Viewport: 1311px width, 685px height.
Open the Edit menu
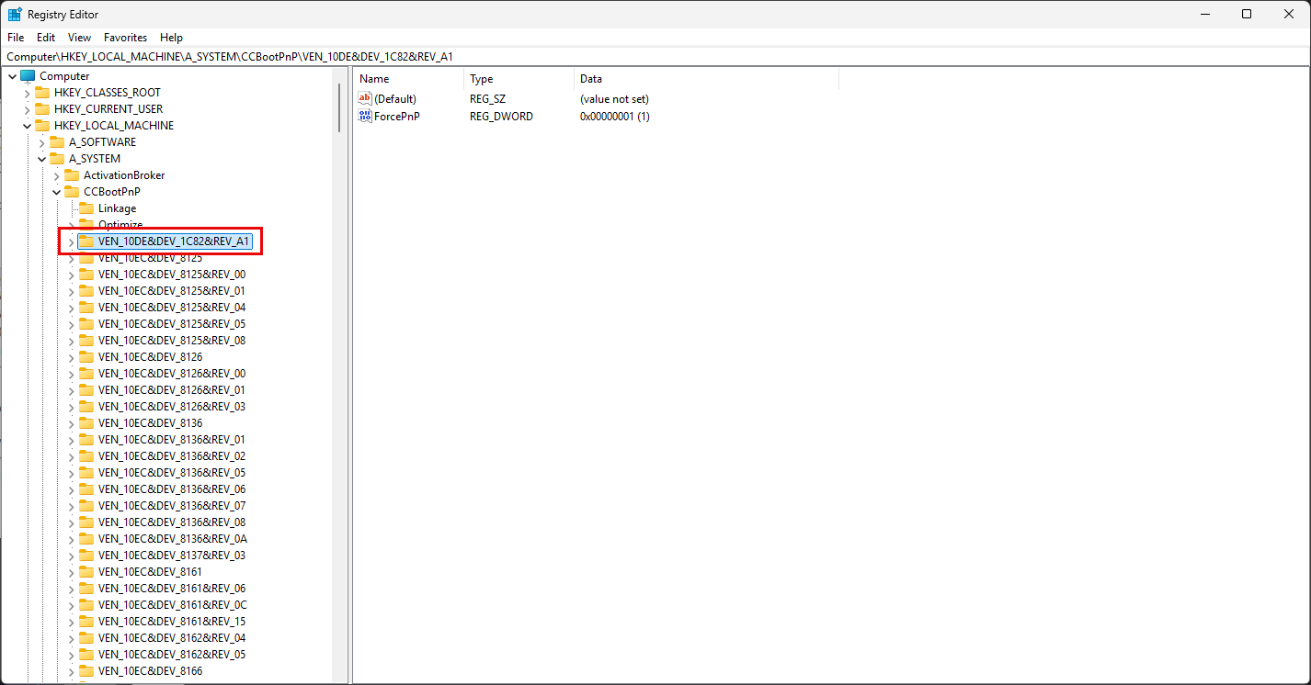[46, 38]
